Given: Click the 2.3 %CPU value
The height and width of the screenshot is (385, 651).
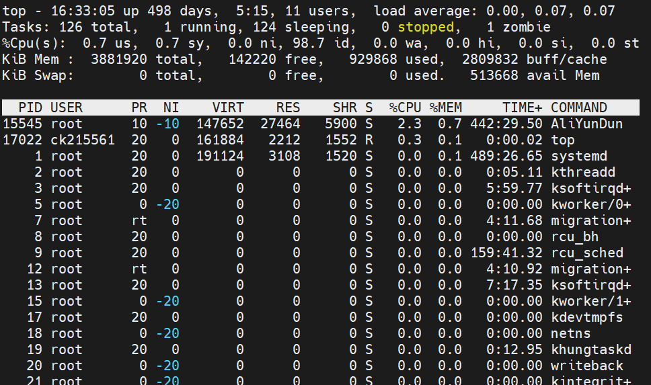Looking at the screenshot, I should (410, 124).
